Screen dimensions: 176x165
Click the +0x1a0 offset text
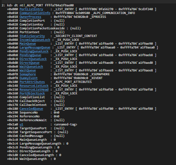(x=12, y=125)
